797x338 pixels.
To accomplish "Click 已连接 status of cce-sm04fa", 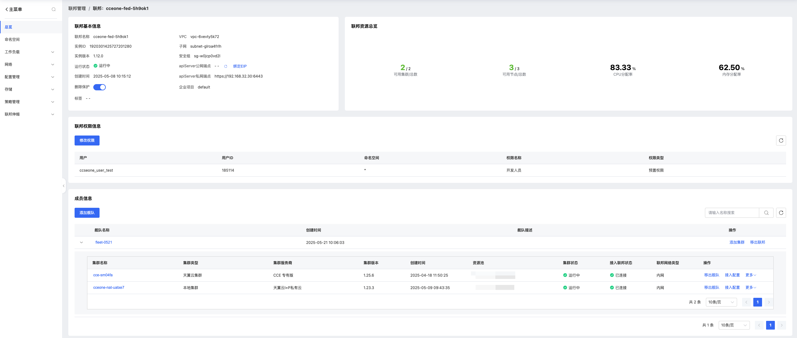I will [618, 275].
